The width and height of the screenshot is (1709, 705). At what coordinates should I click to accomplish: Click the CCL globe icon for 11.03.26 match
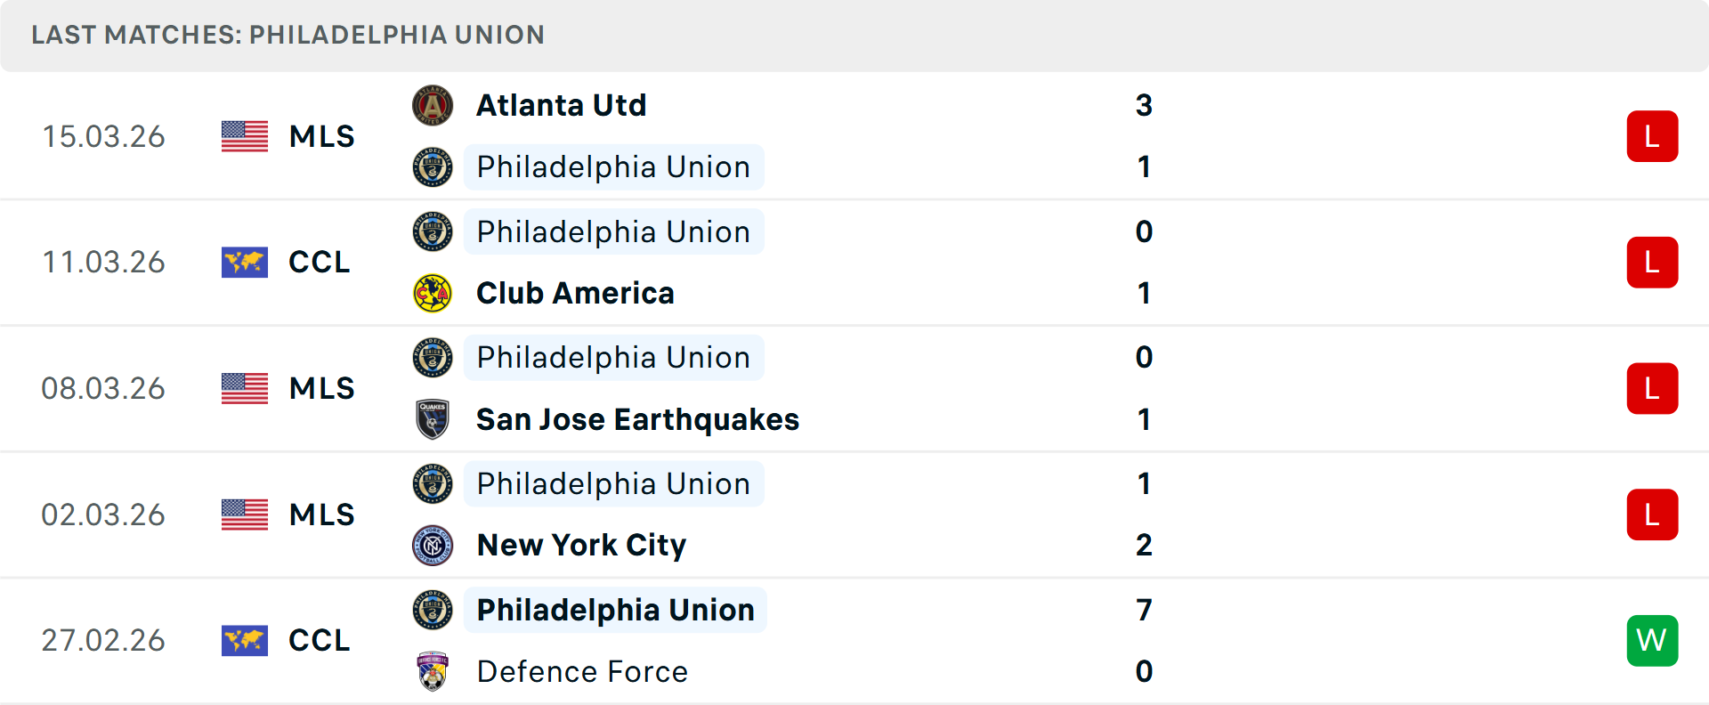(x=244, y=263)
